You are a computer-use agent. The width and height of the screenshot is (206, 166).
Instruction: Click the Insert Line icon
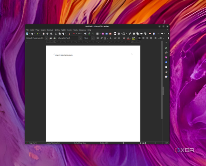pyautogui.click(x=158, y=34)
